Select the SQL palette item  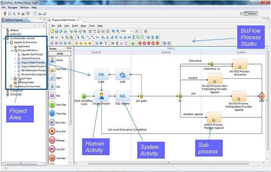[55, 87]
